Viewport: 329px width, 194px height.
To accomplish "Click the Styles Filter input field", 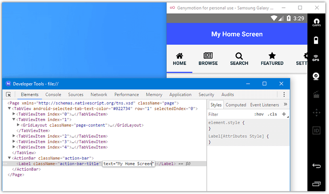I will point(230,114).
